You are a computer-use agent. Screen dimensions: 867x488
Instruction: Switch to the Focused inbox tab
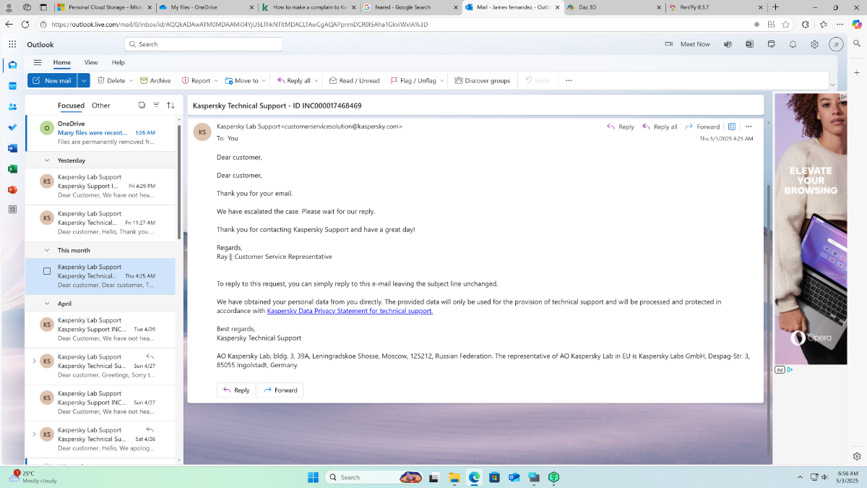71,106
